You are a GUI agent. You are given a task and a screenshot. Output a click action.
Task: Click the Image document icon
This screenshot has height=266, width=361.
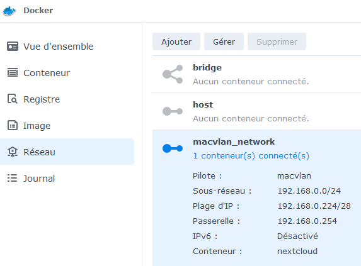[13, 125]
